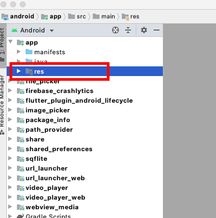Click the Resource Manager tab icon
Screen dimensions: 216x218
tap(2, 132)
